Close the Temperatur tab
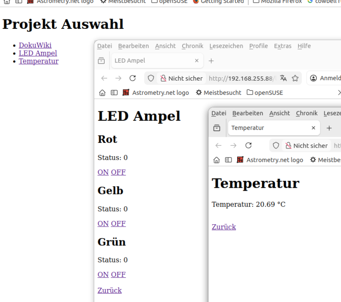This screenshot has width=341, height=302. pyautogui.click(x=313, y=128)
